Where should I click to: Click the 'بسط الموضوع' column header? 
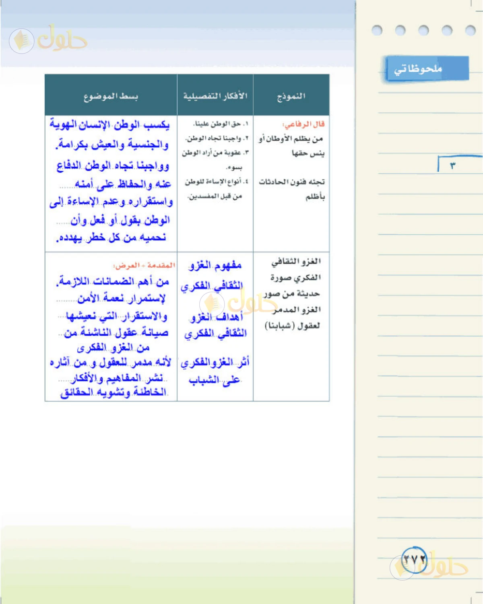click(x=111, y=97)
